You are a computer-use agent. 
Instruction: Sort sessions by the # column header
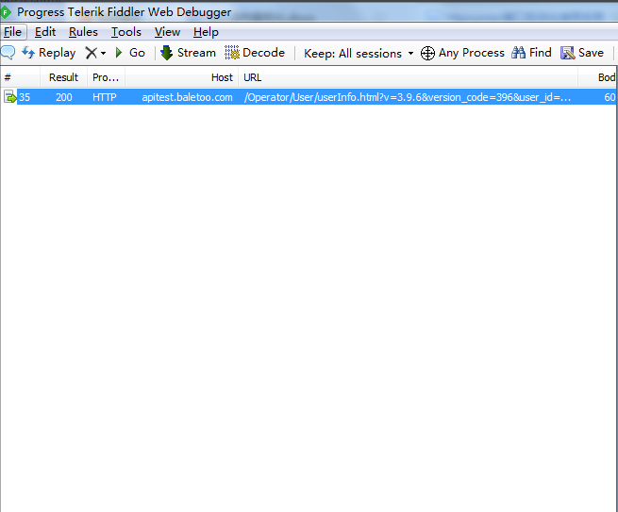(20, 77)
